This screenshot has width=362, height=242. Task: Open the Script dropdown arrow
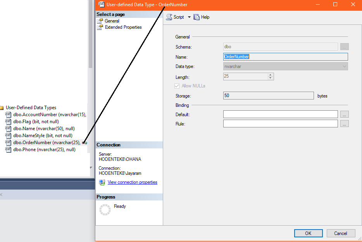(x=189, y=17)
